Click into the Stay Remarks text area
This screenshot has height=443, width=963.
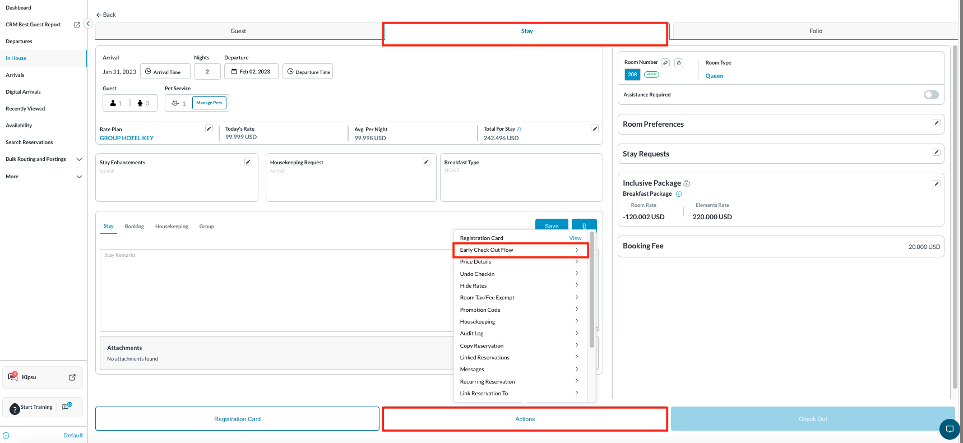[x=275, y=290]
